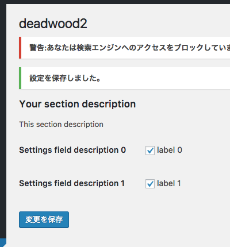Click blue checkmark beside label 0
This screenshot has height=247, width=230.
pos(150,150)
